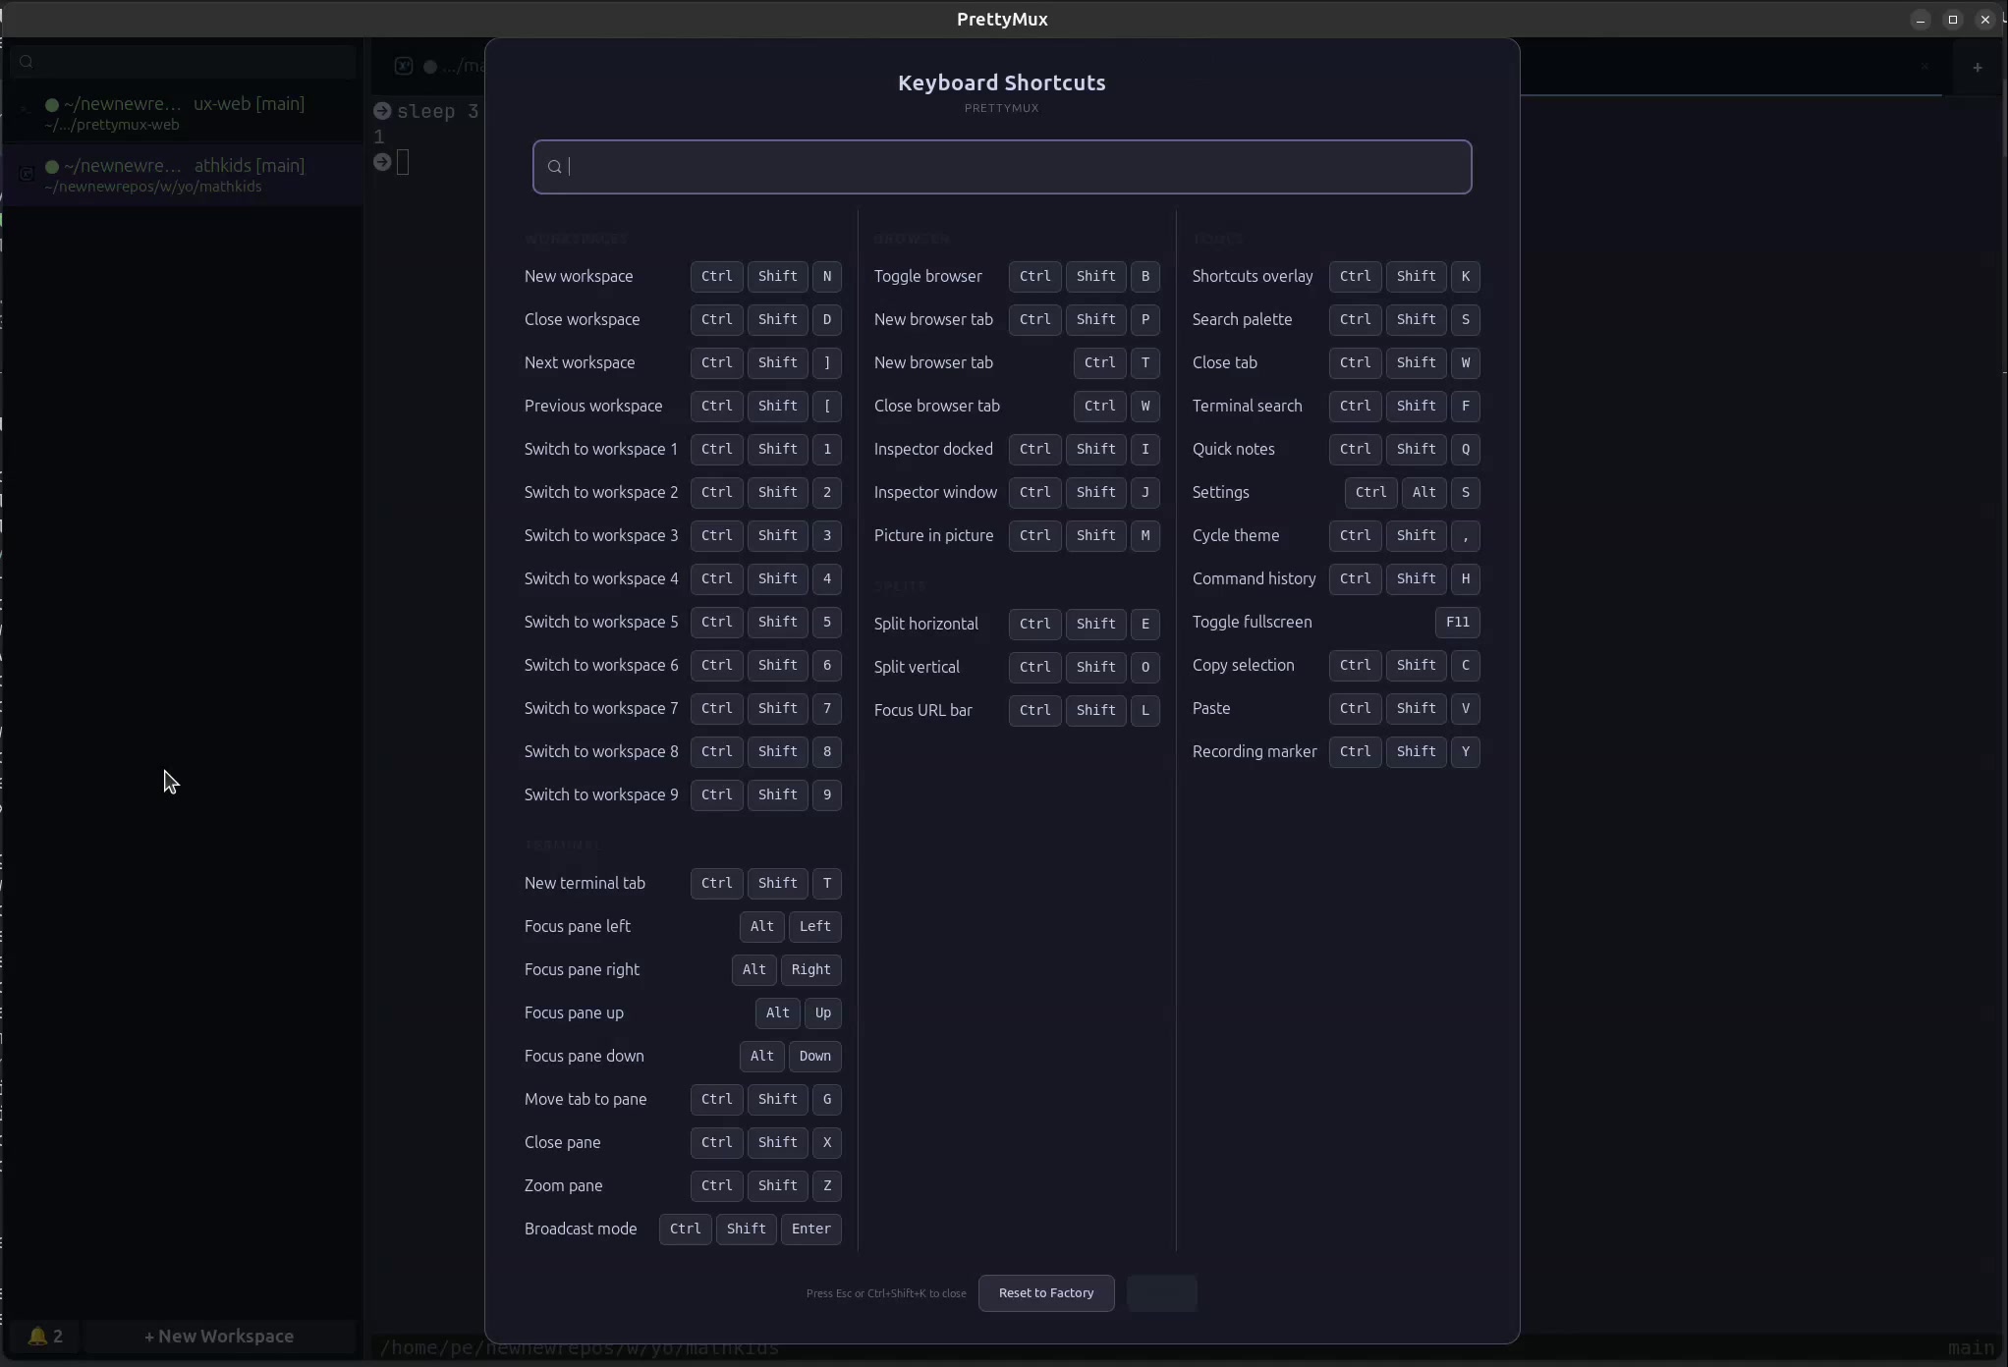Screen dimensions: 2008x1367
Task: Select the athkids [main] workspace entry
Action: pyautogui.click(x=177, y=175)
